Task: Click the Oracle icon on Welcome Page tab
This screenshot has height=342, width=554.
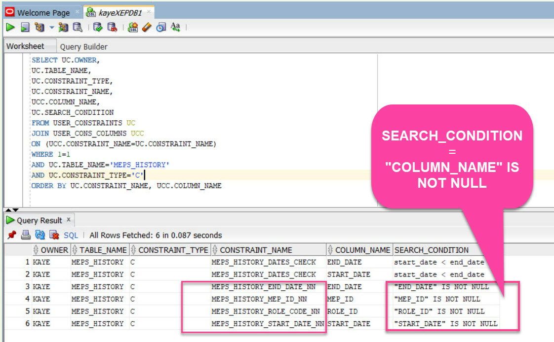Action: click(10, 12)
